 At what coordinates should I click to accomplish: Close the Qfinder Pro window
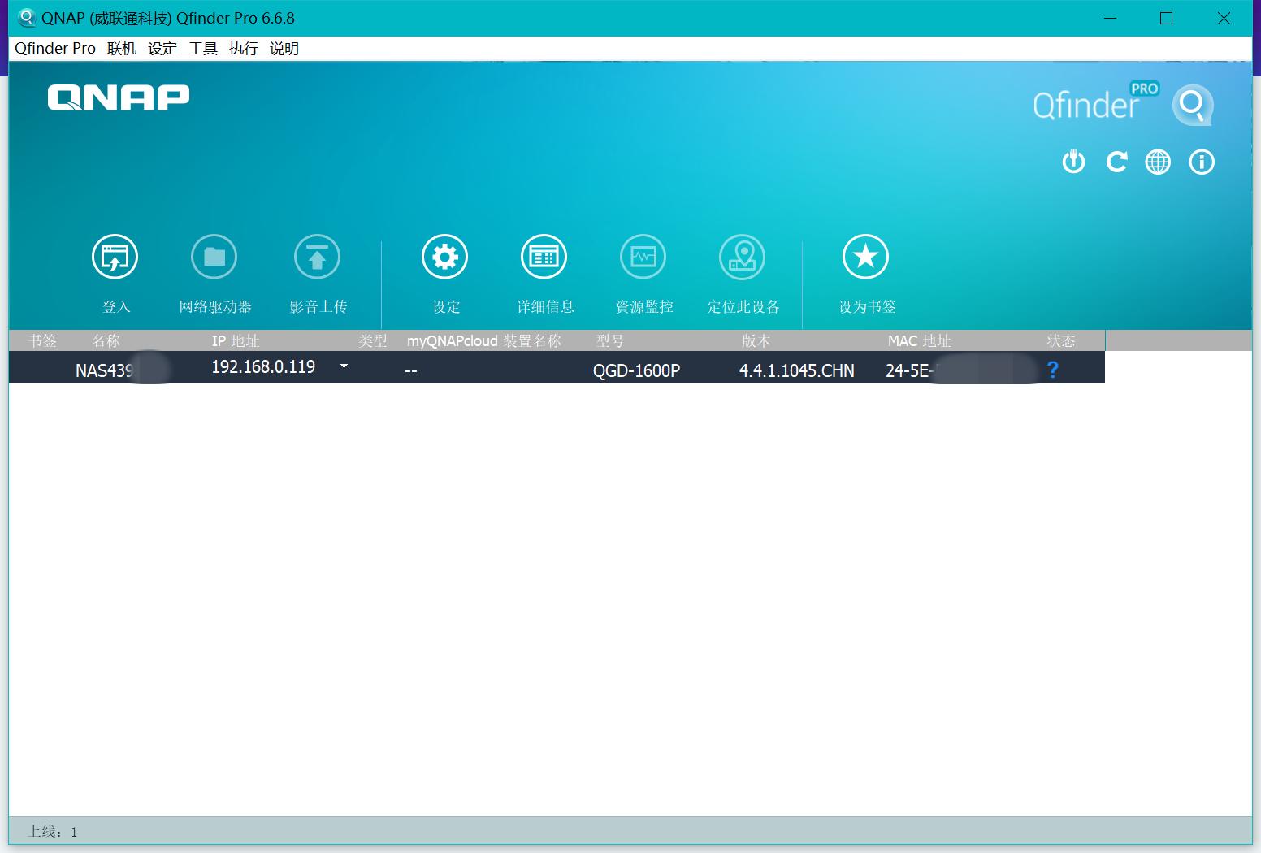click(1224, 18)
